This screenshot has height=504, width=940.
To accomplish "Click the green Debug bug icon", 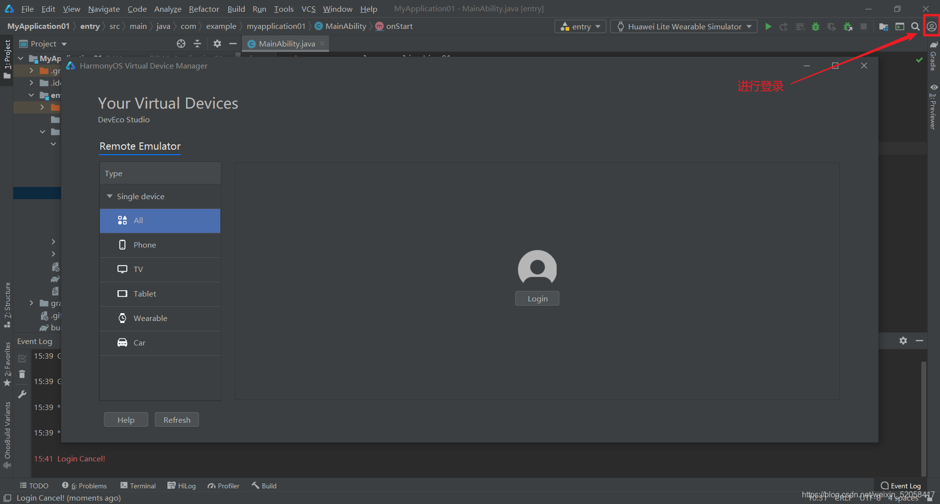I will 816,26.
